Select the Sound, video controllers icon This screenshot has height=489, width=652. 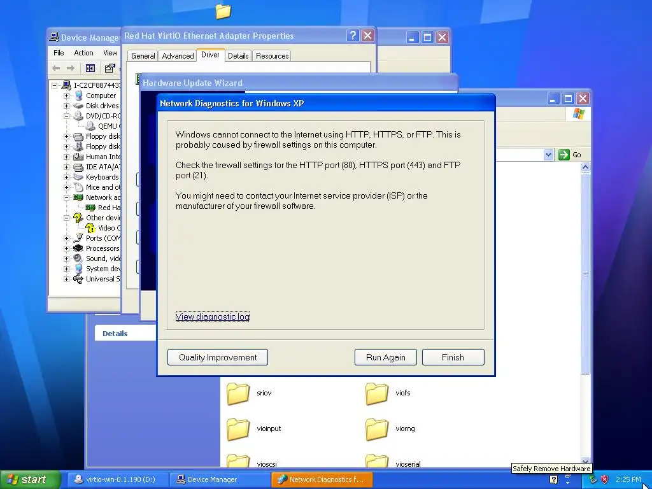pyautogui.click(x=78, y=259)
